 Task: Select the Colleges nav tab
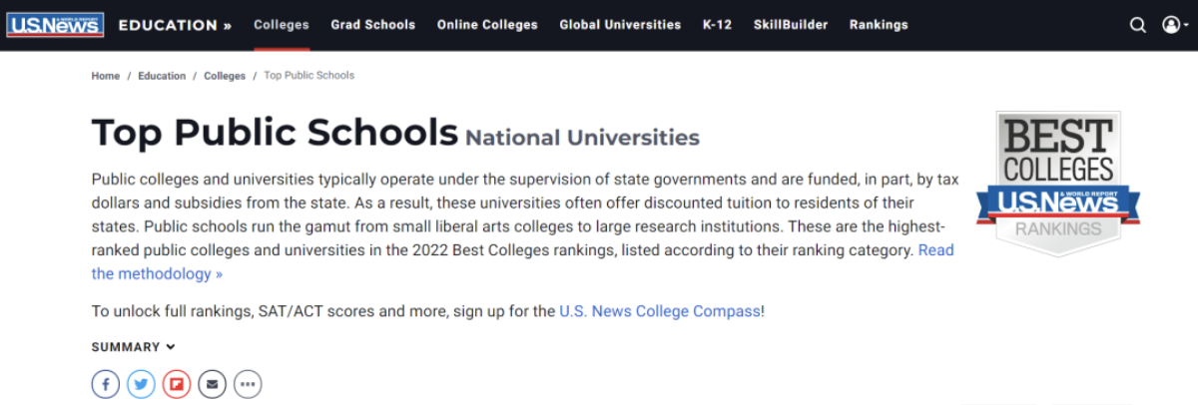click(x=282, y=25)
